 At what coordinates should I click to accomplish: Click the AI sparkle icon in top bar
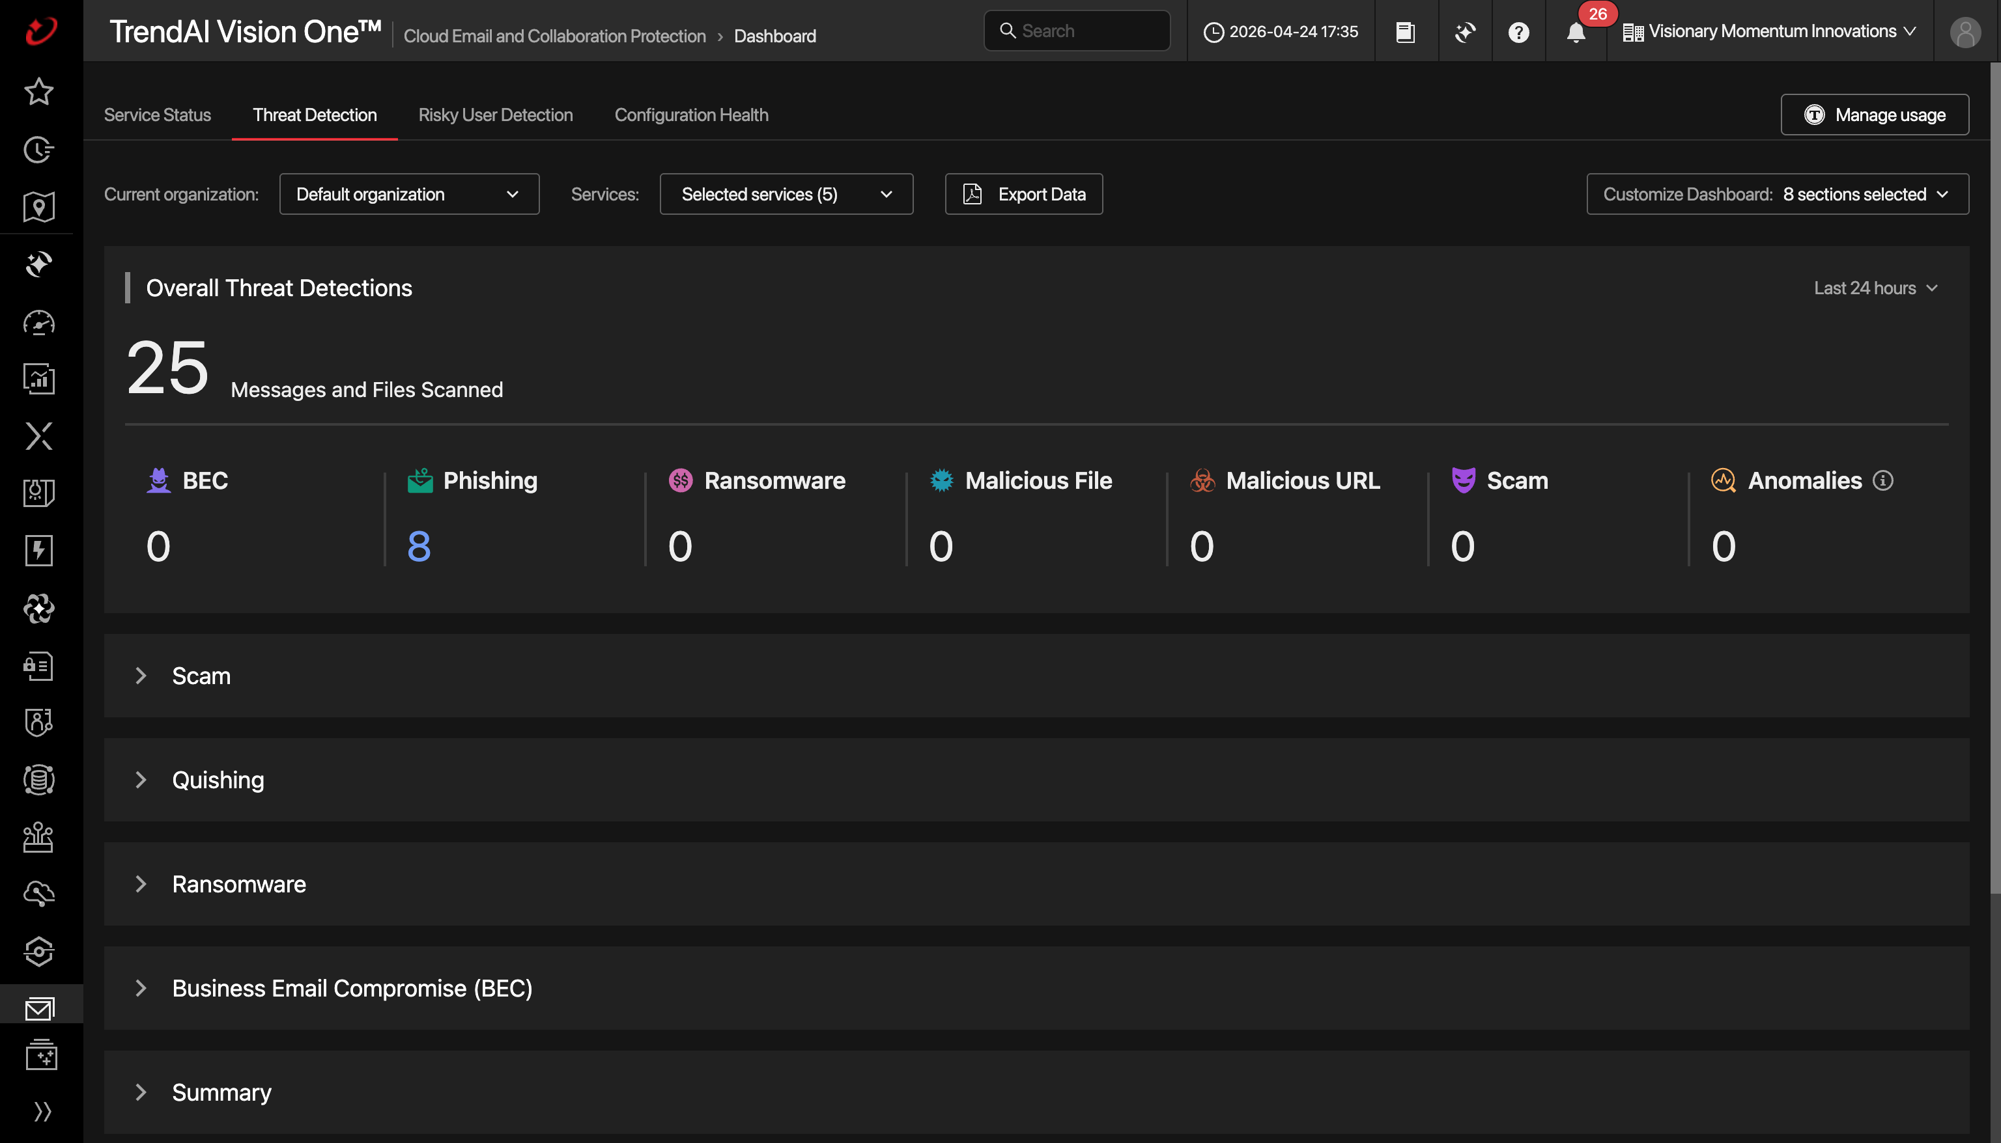pyautogui.click(x=1466, y=32)
